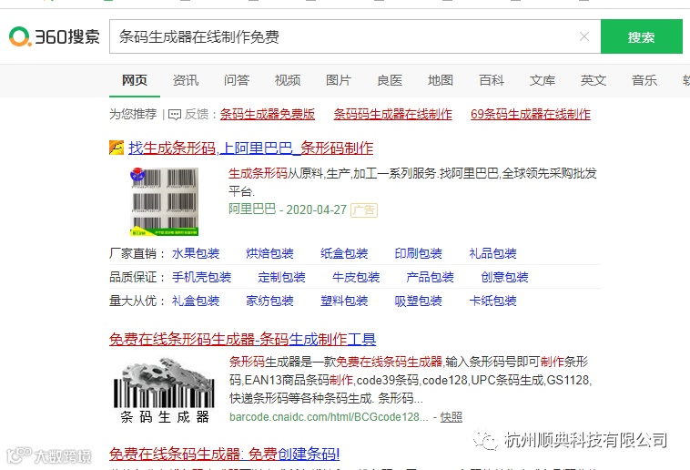Click the Alibaba result favicon icon

click(117, 148)
